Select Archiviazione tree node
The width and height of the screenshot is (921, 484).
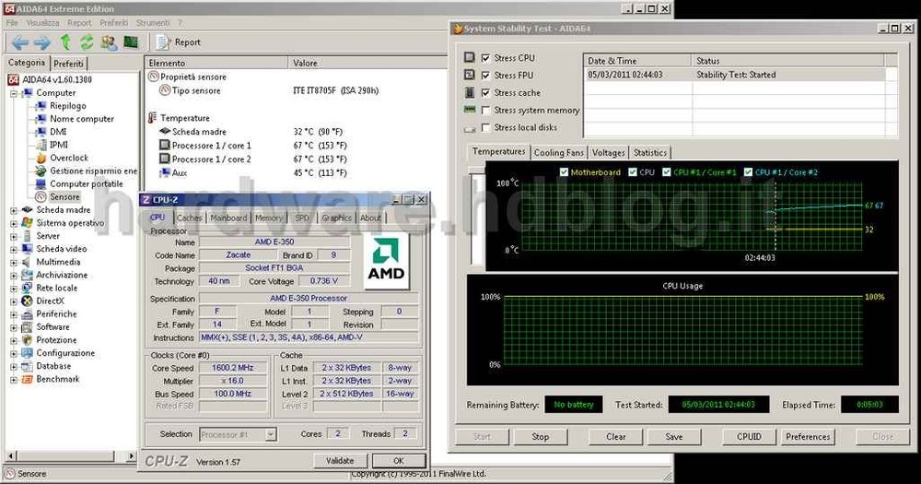[62, 275]
